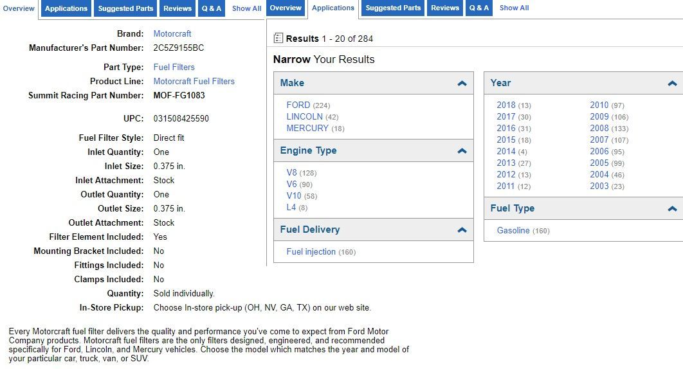Collapse the Fuel Type filter section
This screenshot has width=683, height=369.
tap(672, 209)
